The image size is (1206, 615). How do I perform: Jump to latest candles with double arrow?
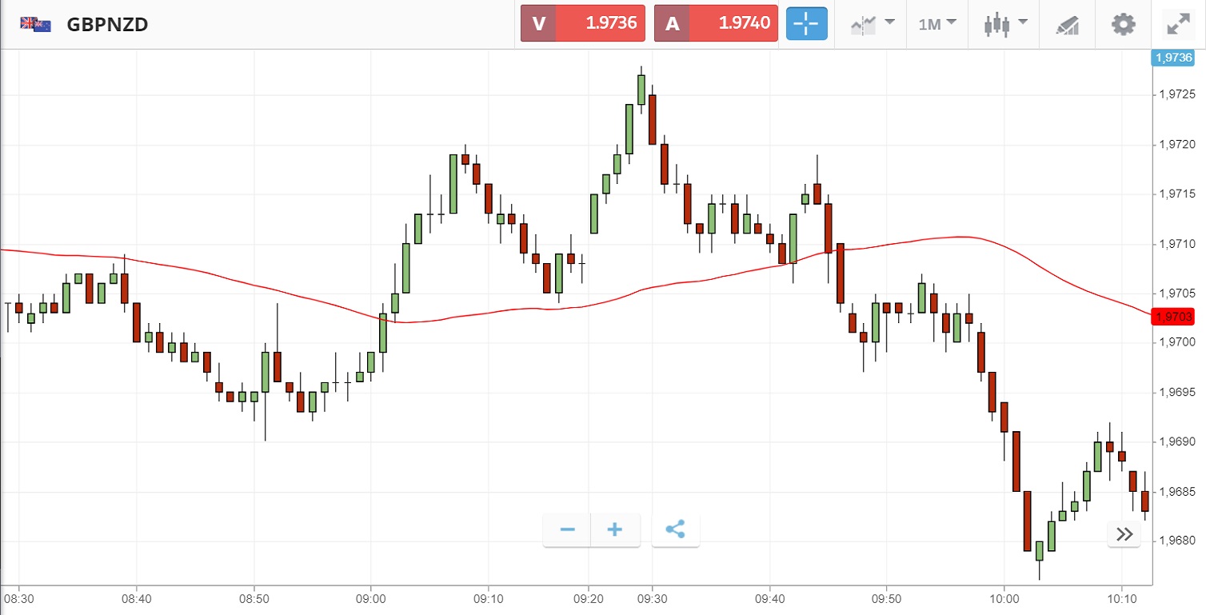[x=1124, y=534]
